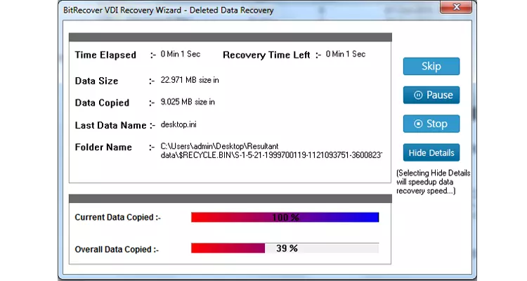Click the Data Size label
The height and width of the screenshot is (281, 527).
pyautogui.click(x=96, y=81)
